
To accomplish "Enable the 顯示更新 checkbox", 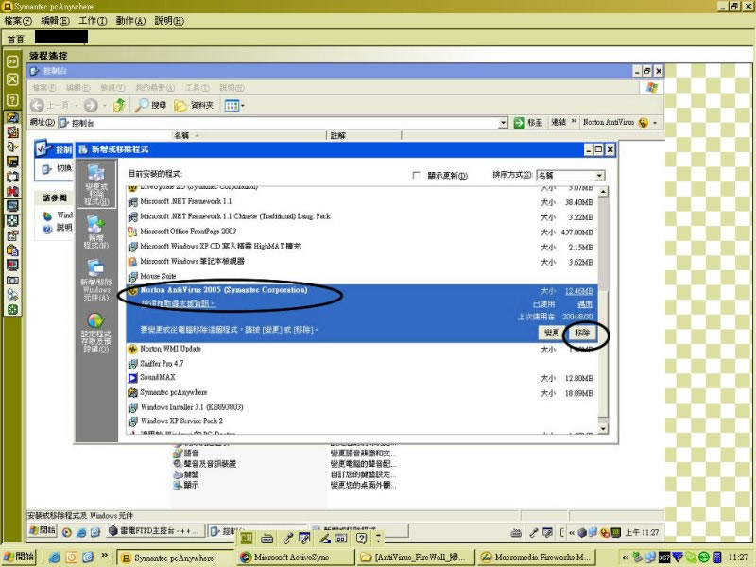I will pos(416,175).
